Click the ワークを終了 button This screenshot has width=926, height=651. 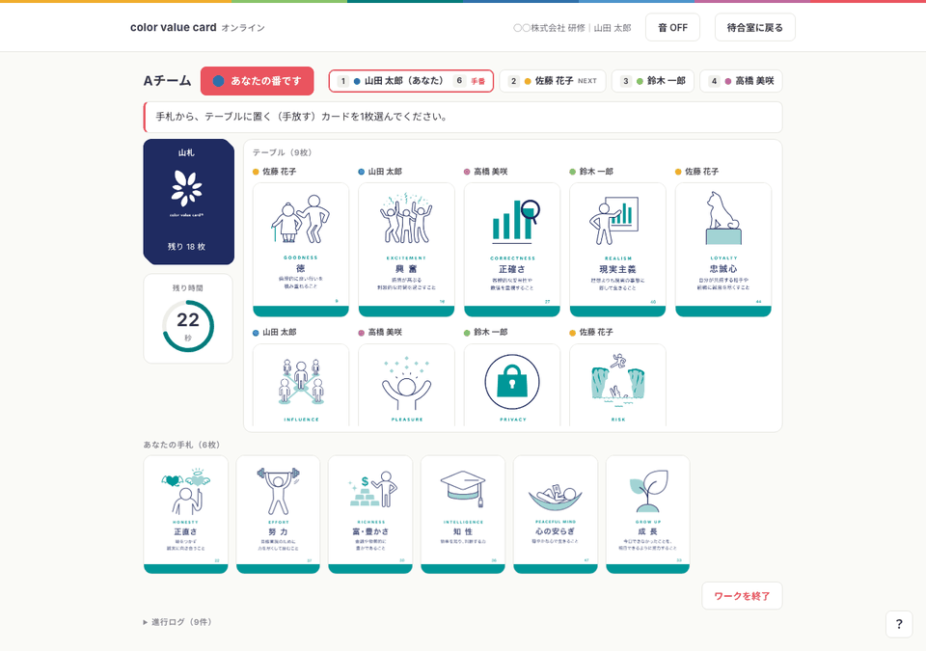click(x=742, y=596)
